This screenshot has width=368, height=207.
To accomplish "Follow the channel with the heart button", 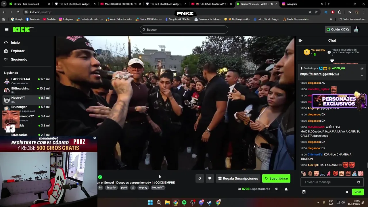I will (x=210, y=179).
